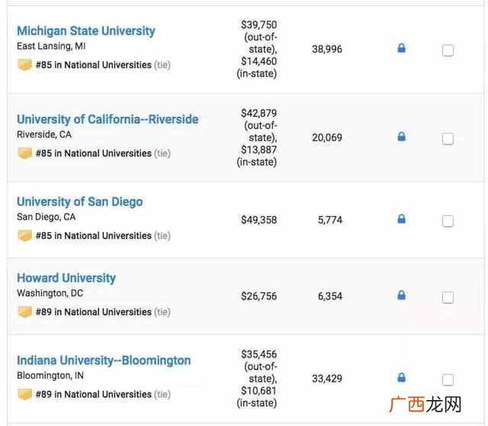Open University of California--Riverside profile link
Viewport: 488px width, 426px height.
108,119
